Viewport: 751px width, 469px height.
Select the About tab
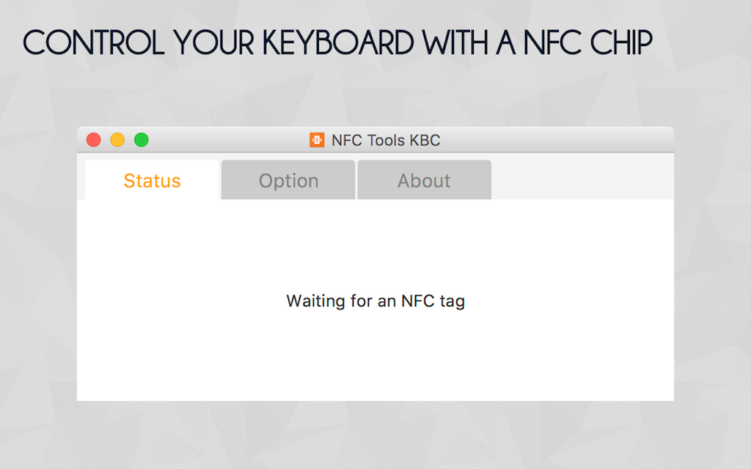[x=424, y=181]
